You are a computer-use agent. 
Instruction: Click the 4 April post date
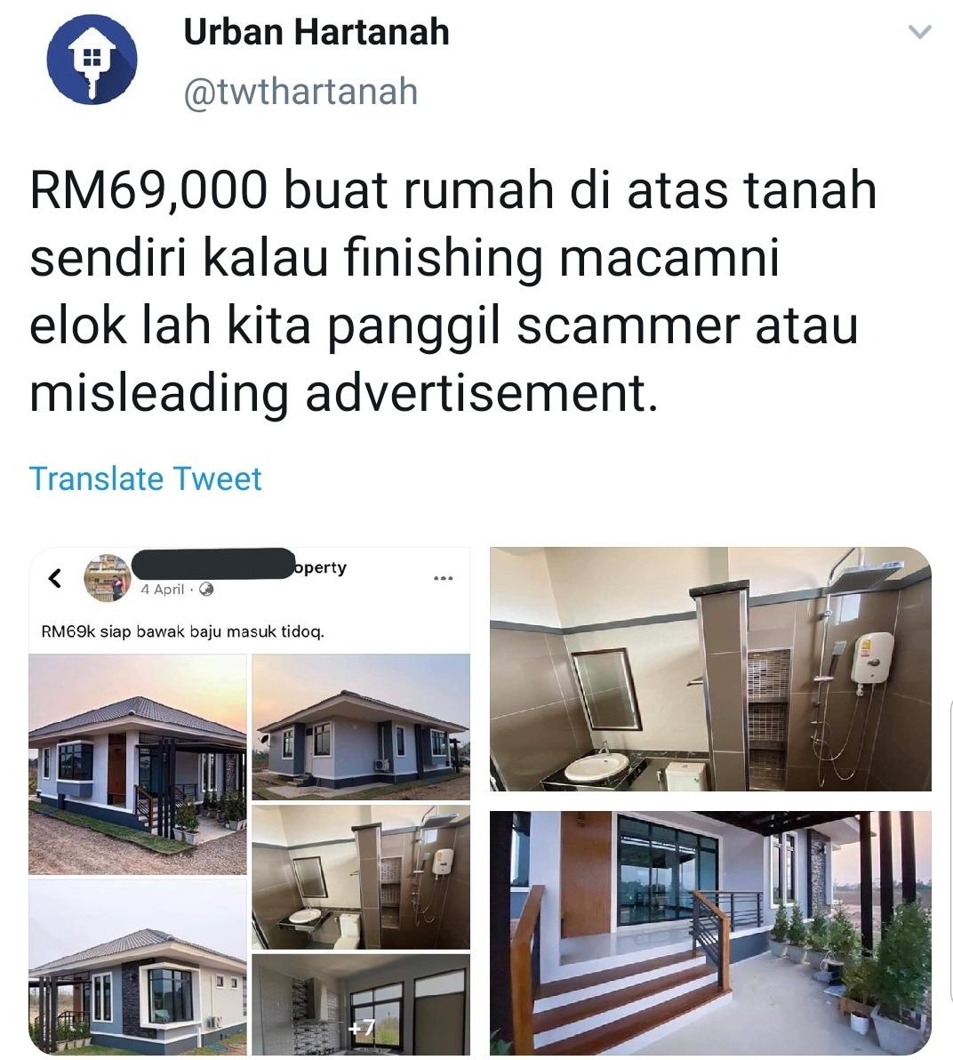[x=162, y=590]
